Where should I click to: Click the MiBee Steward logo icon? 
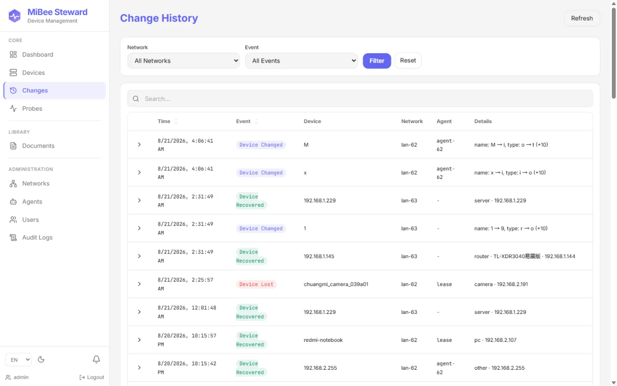coord(15,16)
